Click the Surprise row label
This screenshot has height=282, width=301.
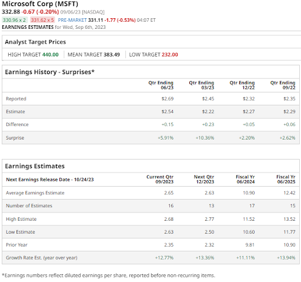(x=15, y=138)
